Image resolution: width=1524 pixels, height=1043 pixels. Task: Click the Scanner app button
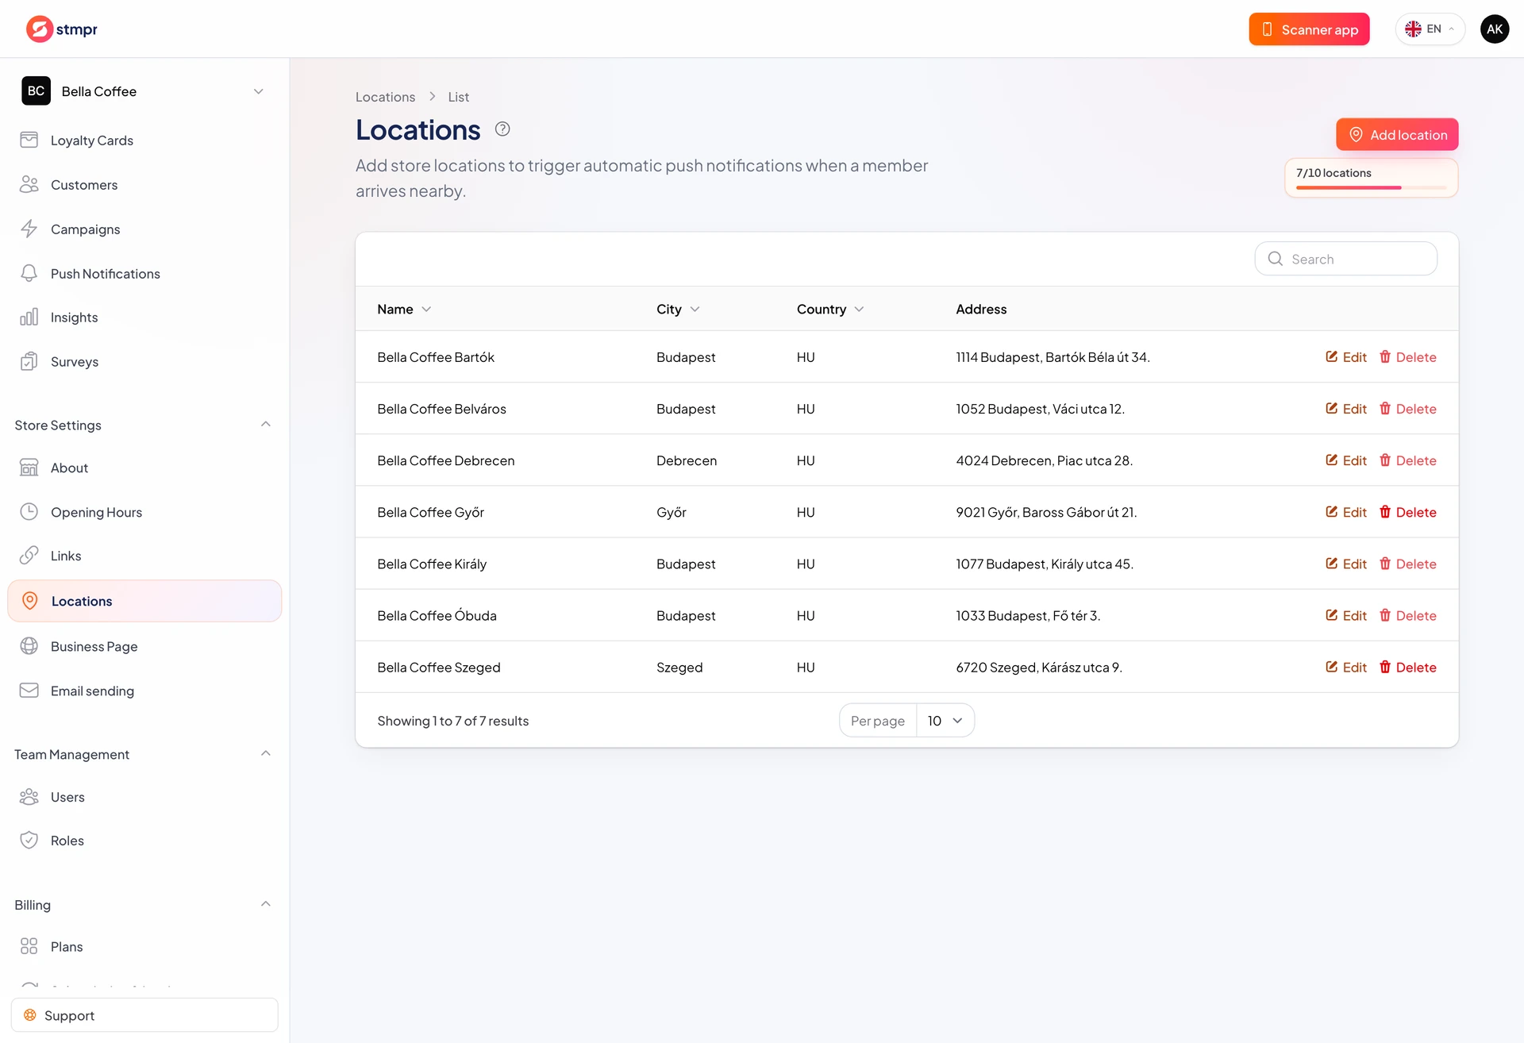point(1309,29)
